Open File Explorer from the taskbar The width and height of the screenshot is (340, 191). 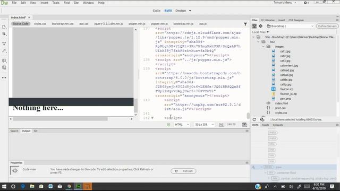coord(32,186)
